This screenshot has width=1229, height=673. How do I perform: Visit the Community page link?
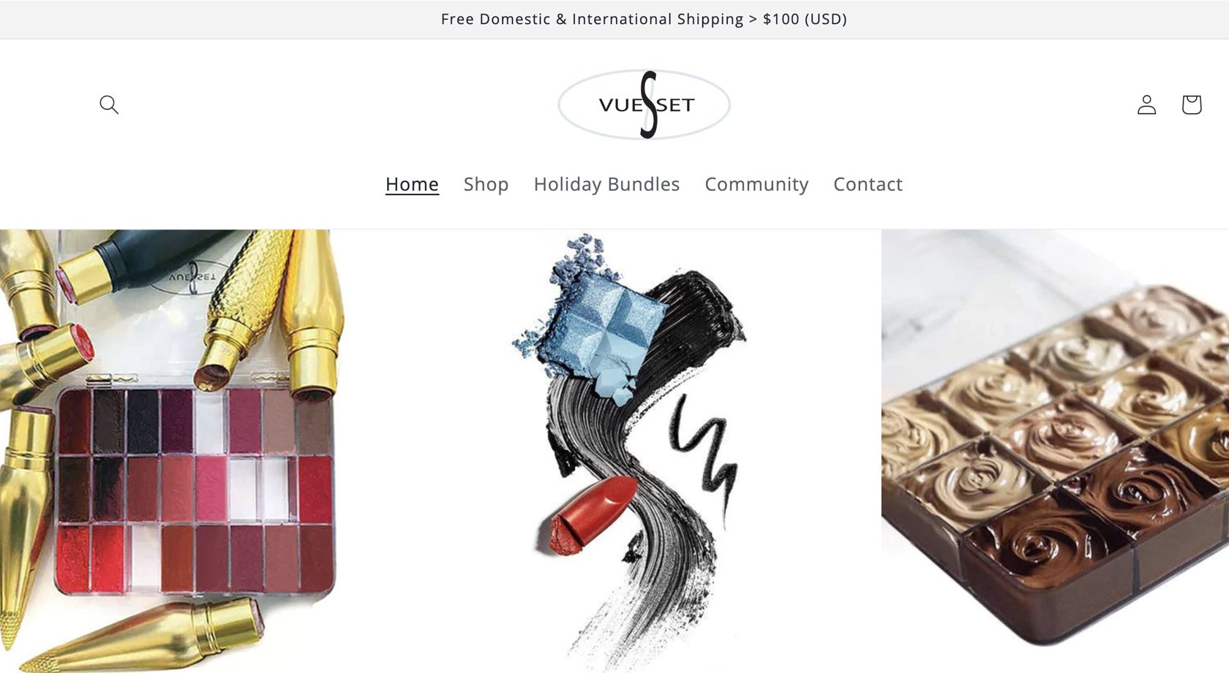click(x=756, y=184)
